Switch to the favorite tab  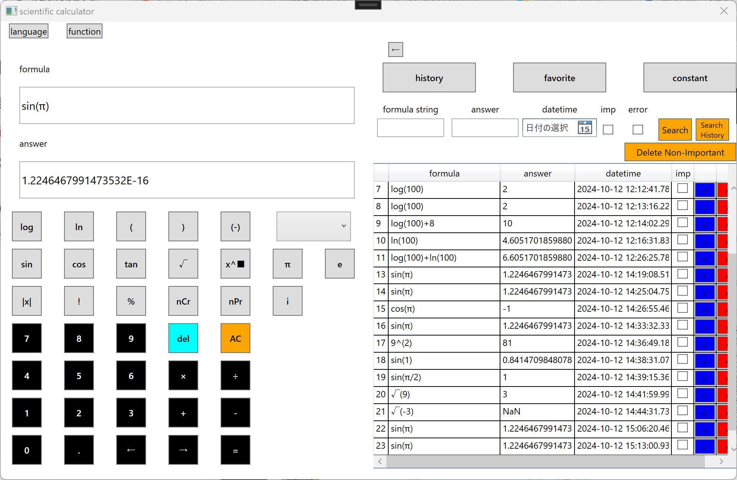(x=559, y=78)
